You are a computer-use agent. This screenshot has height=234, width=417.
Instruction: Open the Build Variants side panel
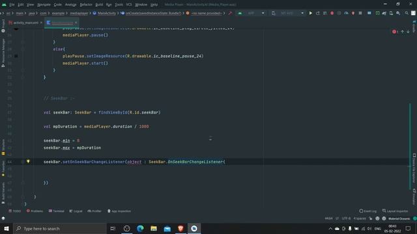[3, 193]
